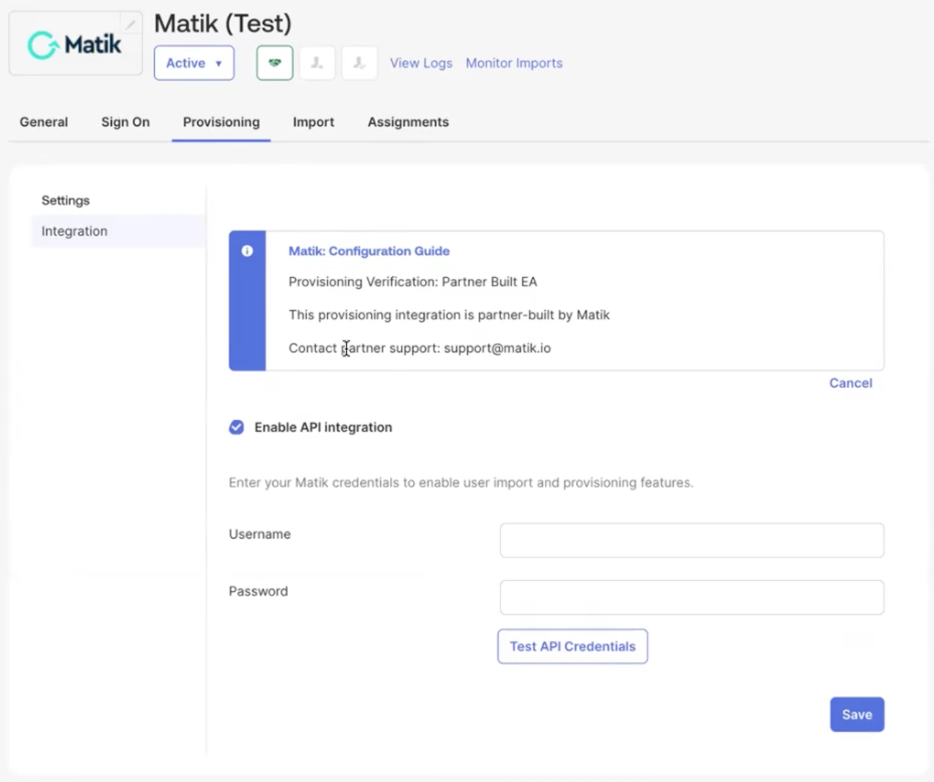Viewport: 934px width, 782px height.
Task: Go to the Import tab
Action: point(314,122)
